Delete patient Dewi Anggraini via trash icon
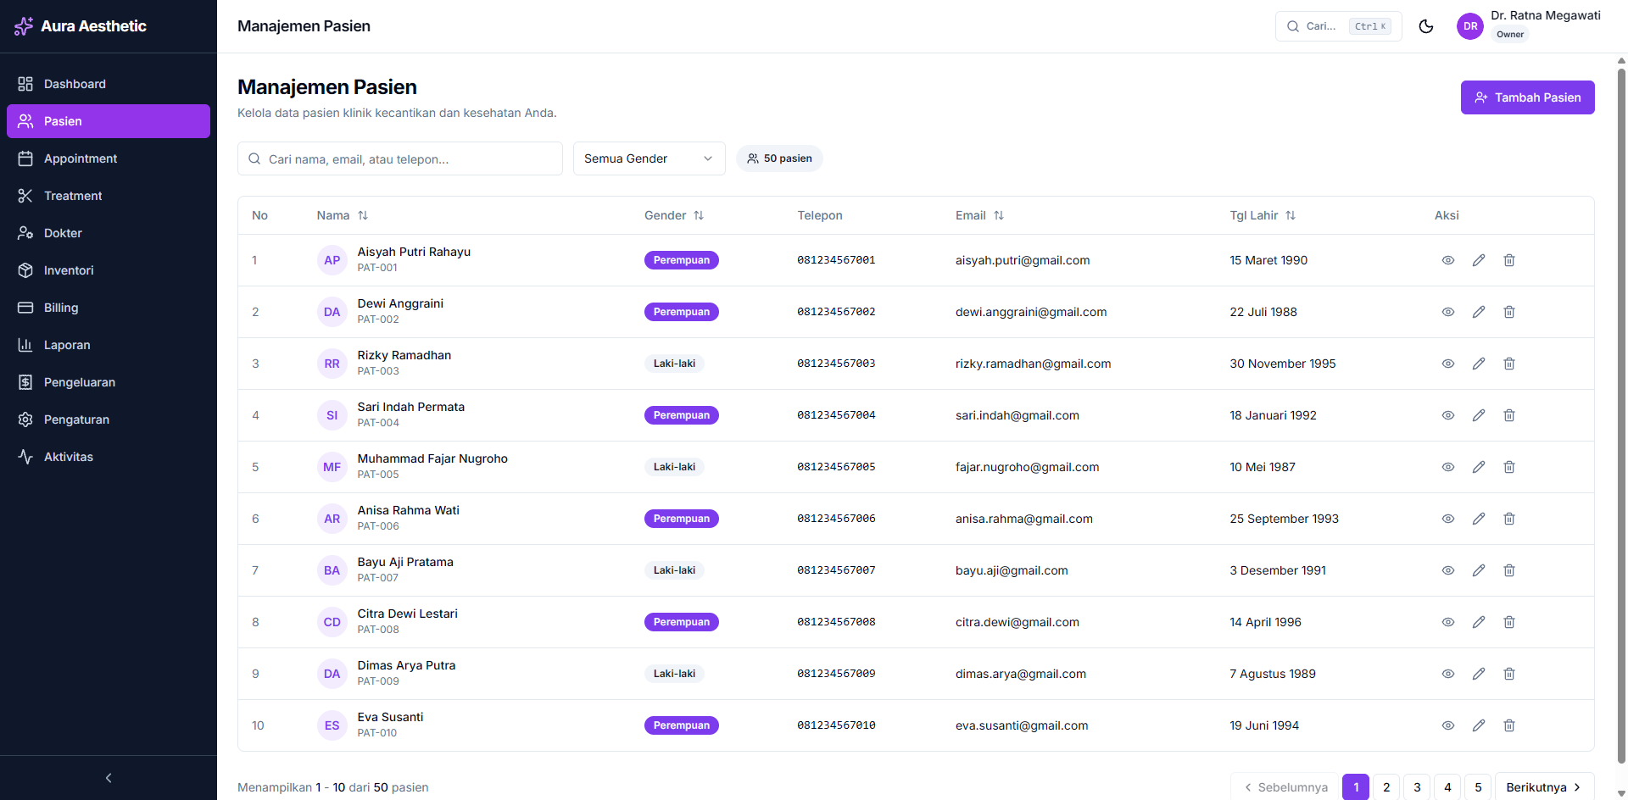 [x=1509, y=312]
